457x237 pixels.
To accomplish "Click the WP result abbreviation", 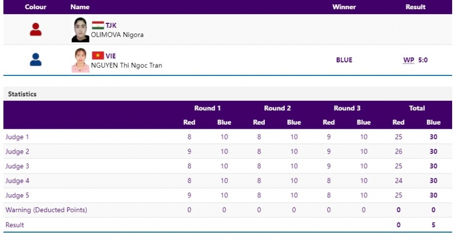I will 409,60.
